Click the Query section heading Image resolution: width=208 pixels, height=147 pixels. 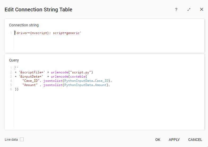point(14,60)
